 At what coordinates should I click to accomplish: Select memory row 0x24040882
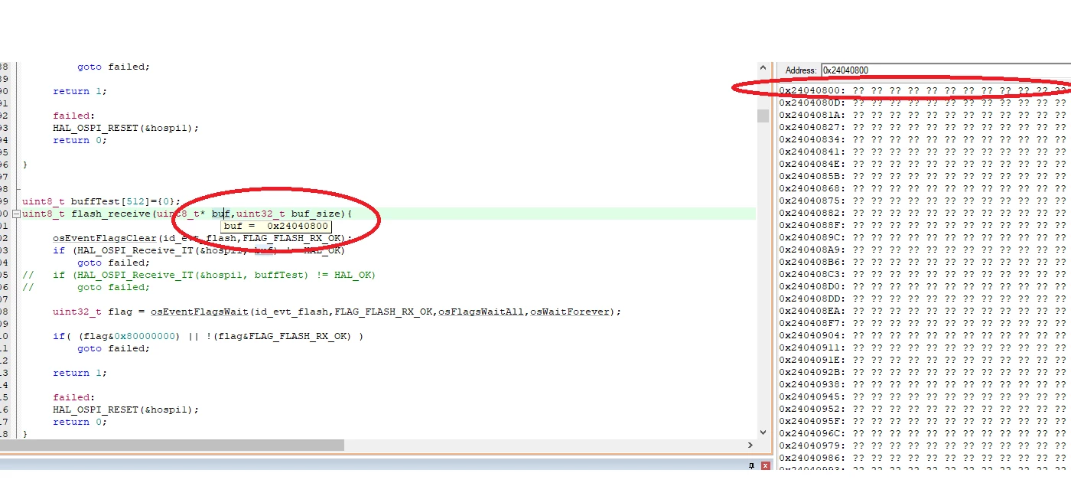coord(923,213)
